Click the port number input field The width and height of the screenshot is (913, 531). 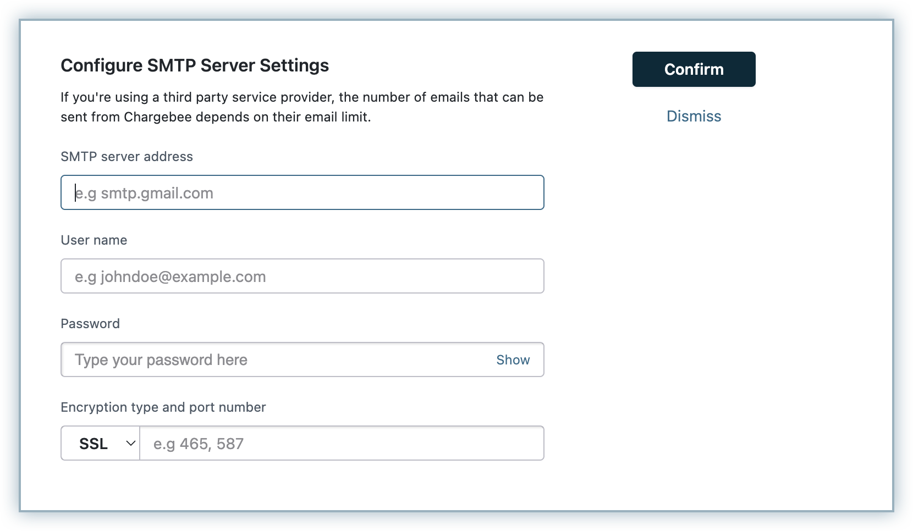click(x=342, y=443)
